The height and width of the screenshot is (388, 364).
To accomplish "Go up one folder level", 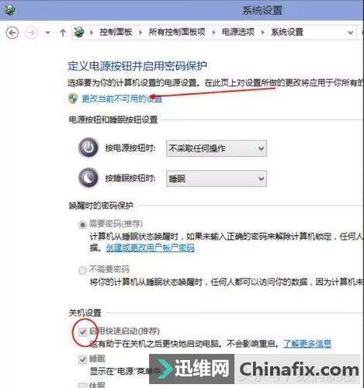I will tap(63, 33).
